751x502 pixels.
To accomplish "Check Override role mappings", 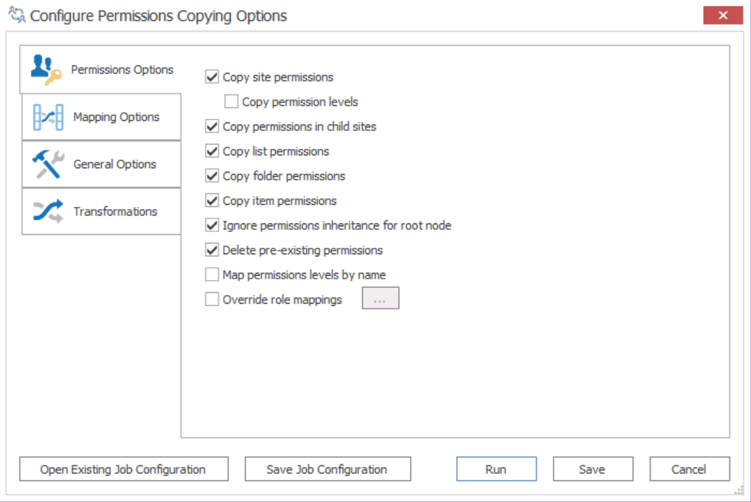I will (x=210, y=299).
